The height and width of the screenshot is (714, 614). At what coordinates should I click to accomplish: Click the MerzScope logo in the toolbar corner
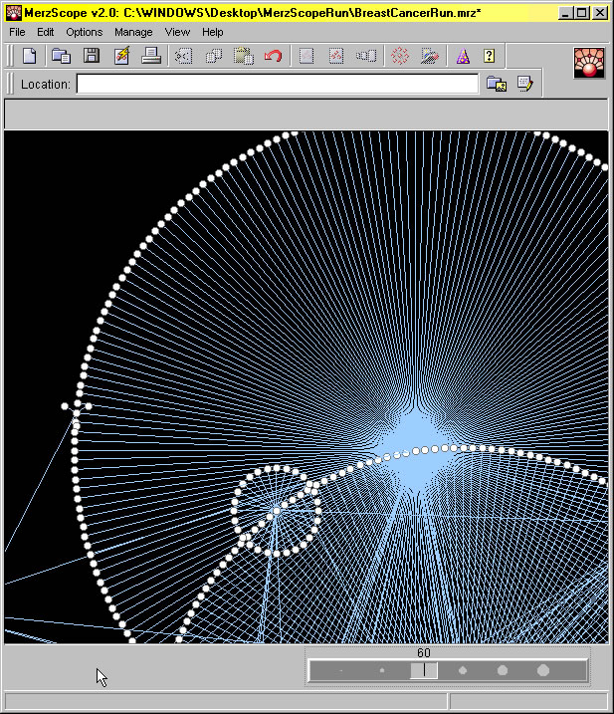pos(589,62)
